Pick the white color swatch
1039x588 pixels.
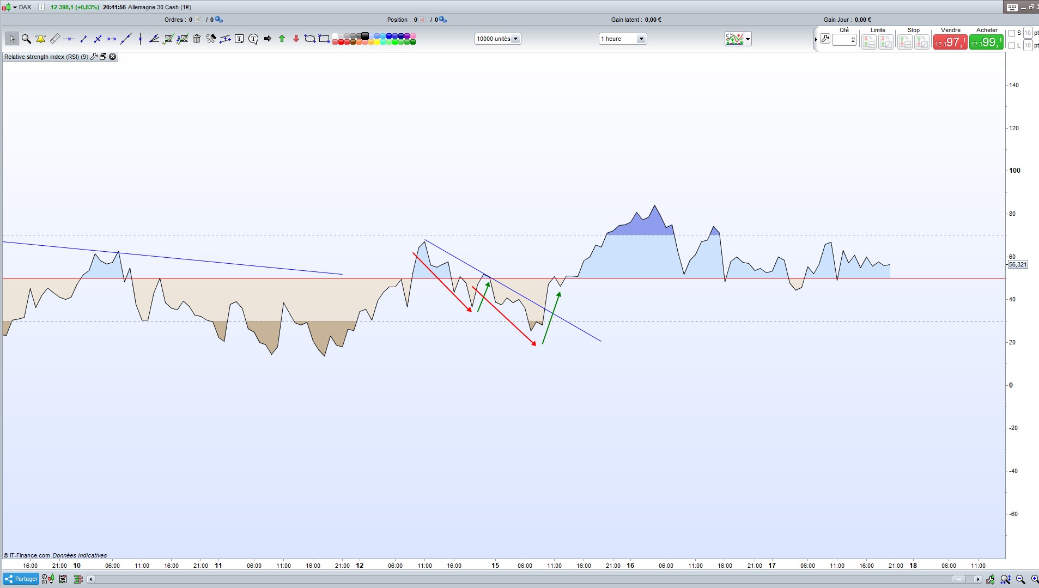[336, 36]
